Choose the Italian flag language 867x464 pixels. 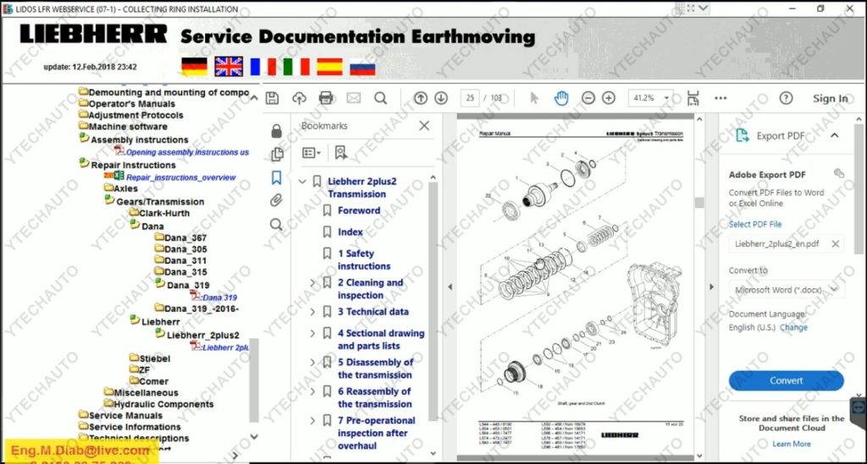point(296,67)
